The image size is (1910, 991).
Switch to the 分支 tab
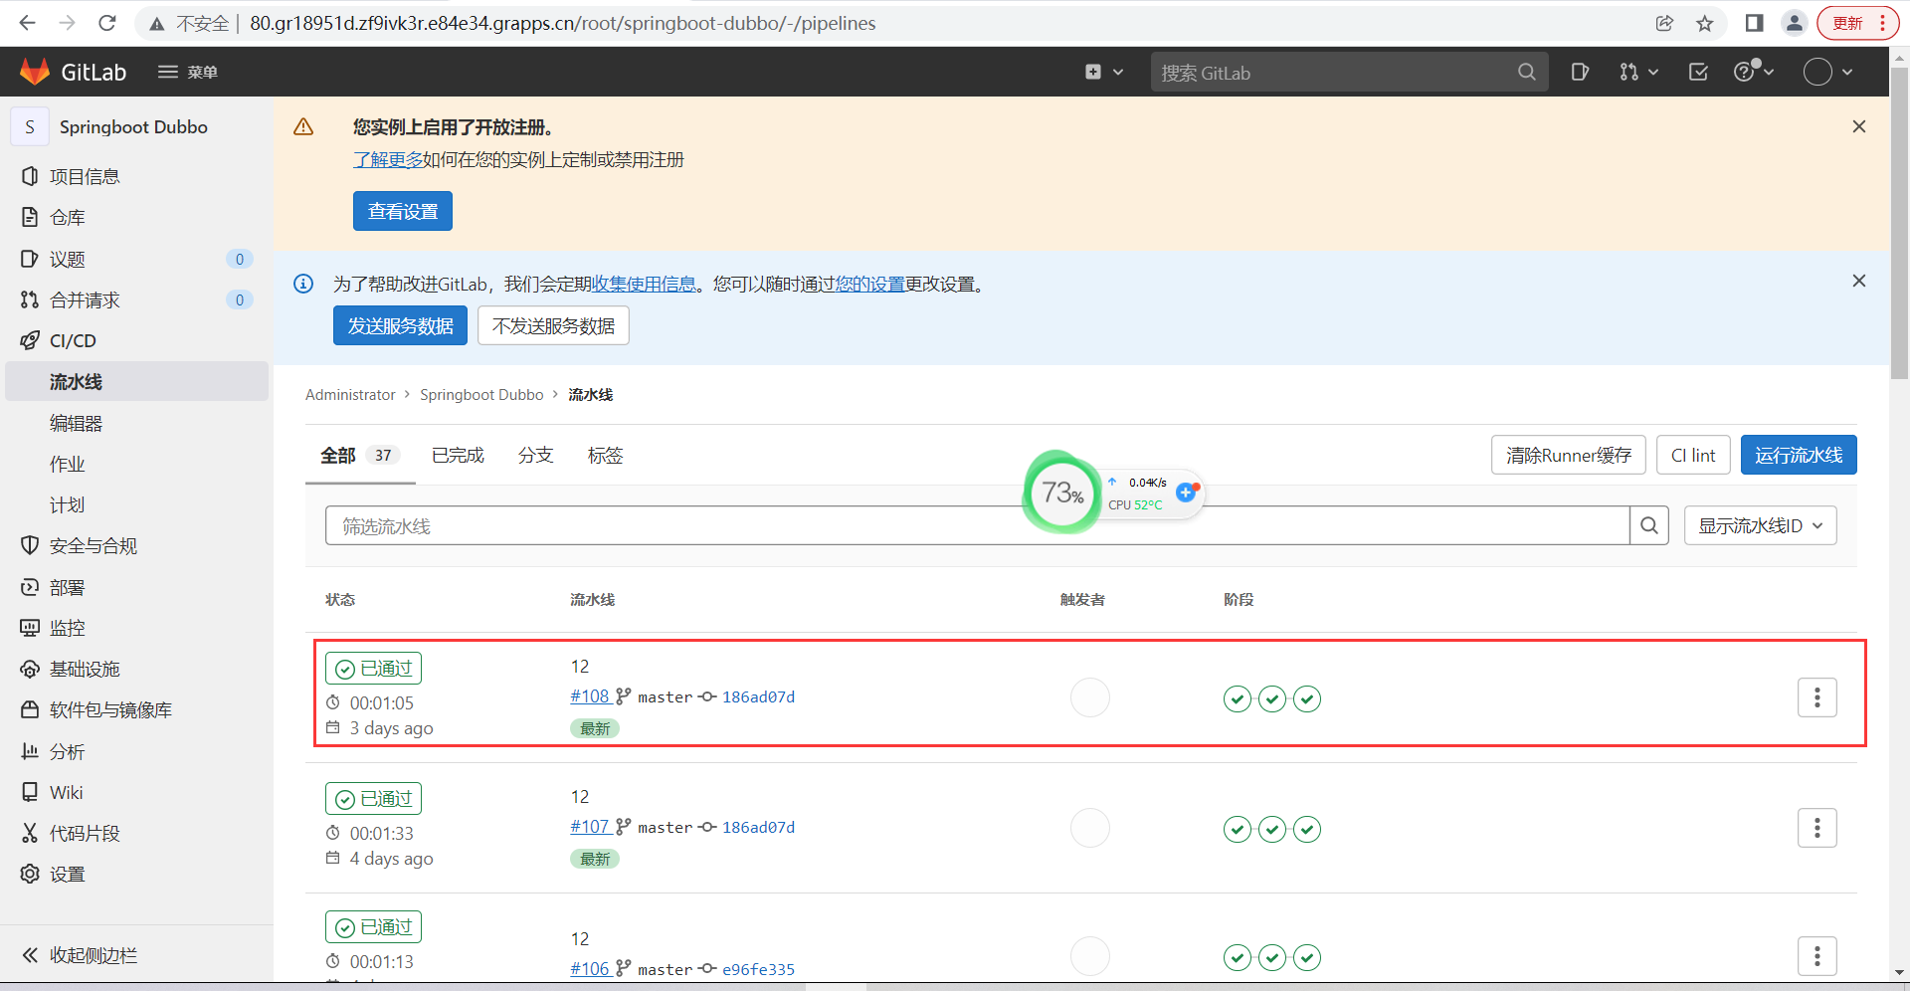[535, 455]
